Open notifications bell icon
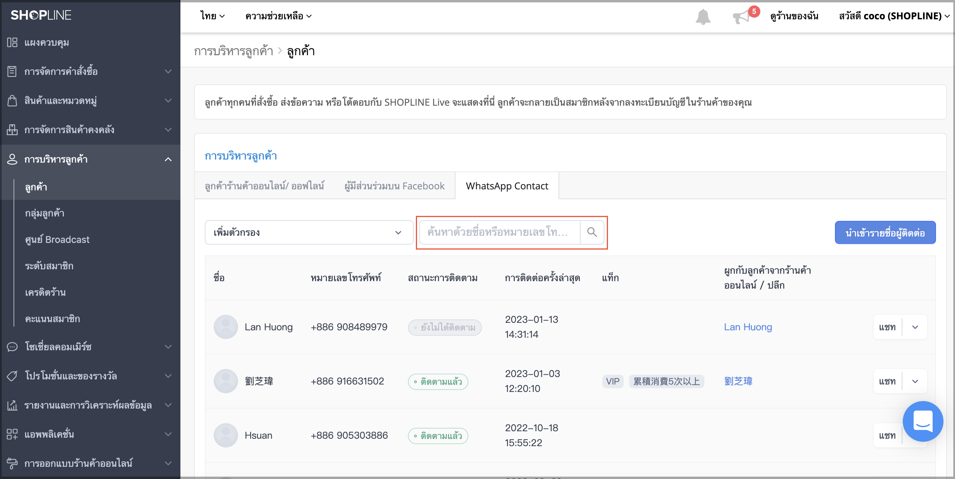The height and width of the screenshot is (479, 955). coord(703,16)
